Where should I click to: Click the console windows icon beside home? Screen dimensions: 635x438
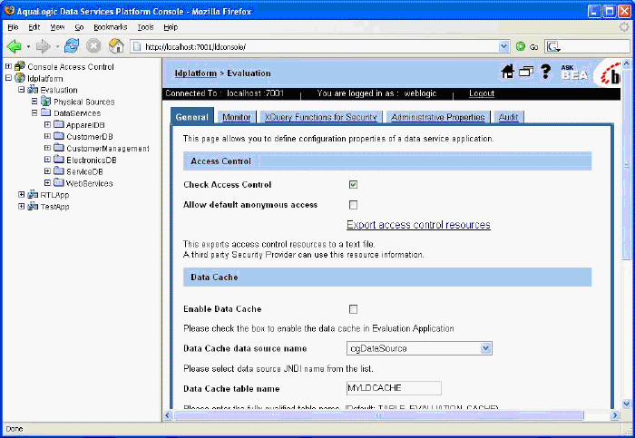click(x=526, y=72)
